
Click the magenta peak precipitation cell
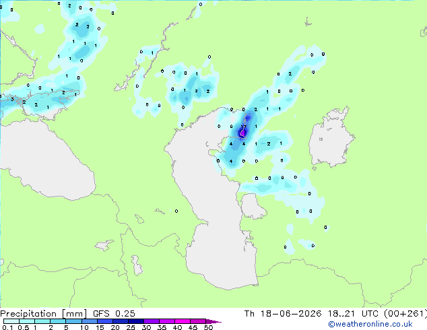click(x=242, y=133)
